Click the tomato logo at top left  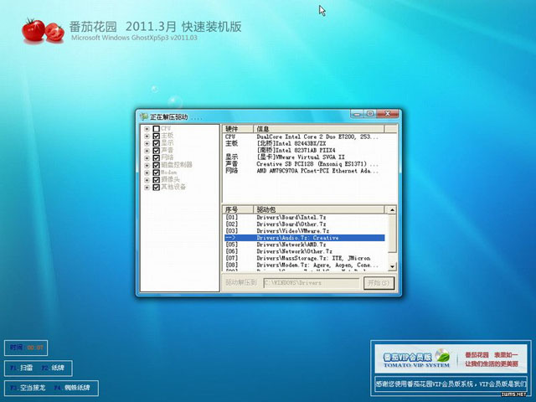43,31
